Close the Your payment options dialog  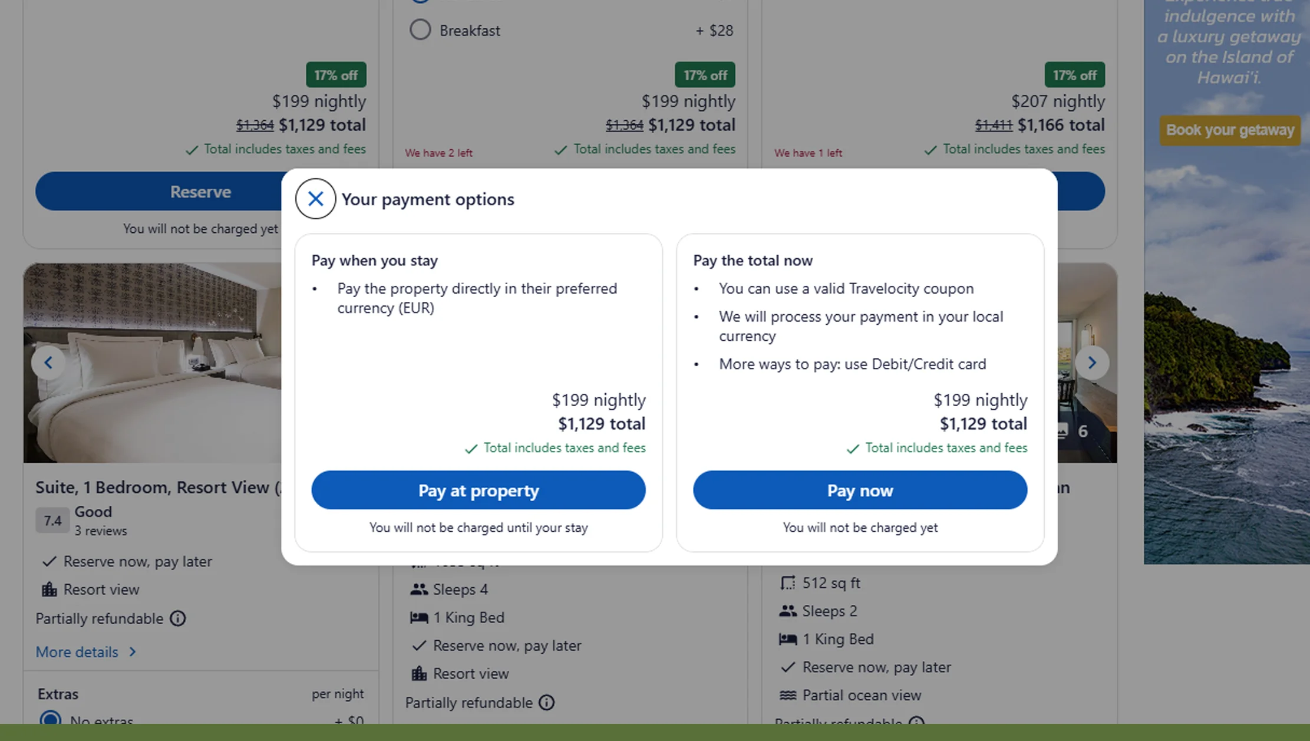(x=315, y=199)
